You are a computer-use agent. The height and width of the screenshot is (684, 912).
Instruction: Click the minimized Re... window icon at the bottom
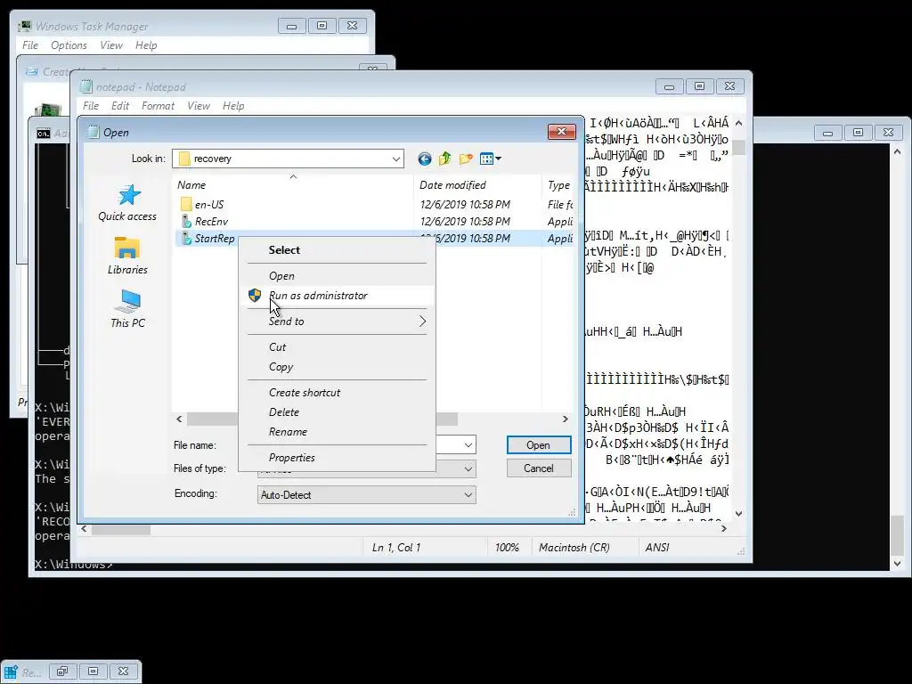tap(11, 672)
